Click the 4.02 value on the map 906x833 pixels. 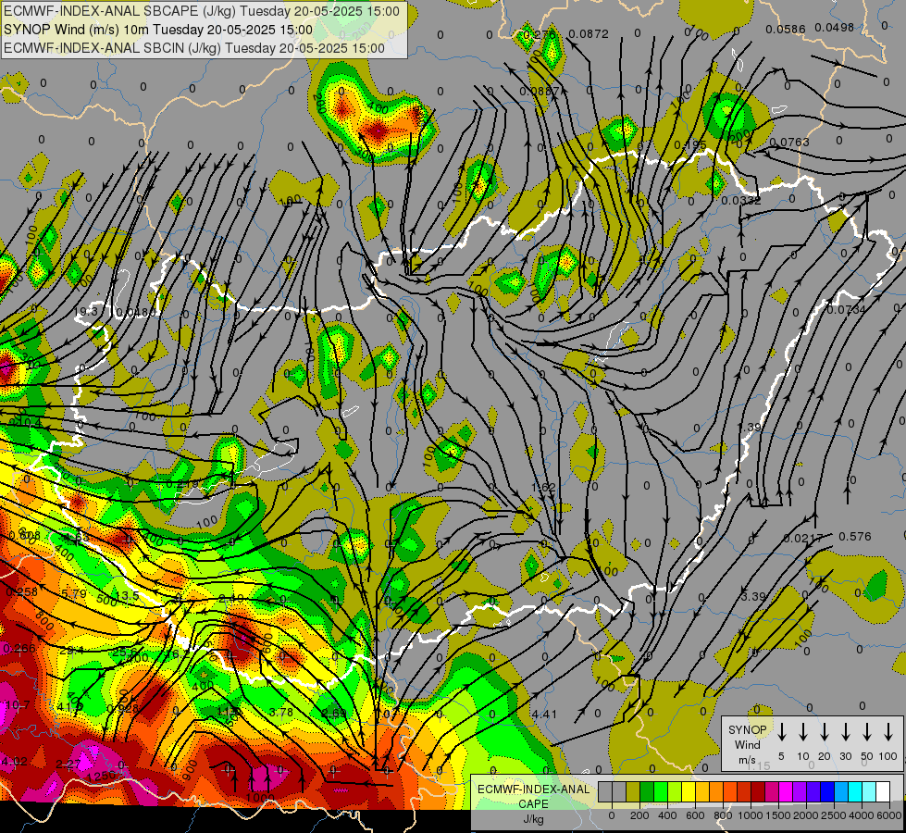pyautogui.click(x=14, y=762)
